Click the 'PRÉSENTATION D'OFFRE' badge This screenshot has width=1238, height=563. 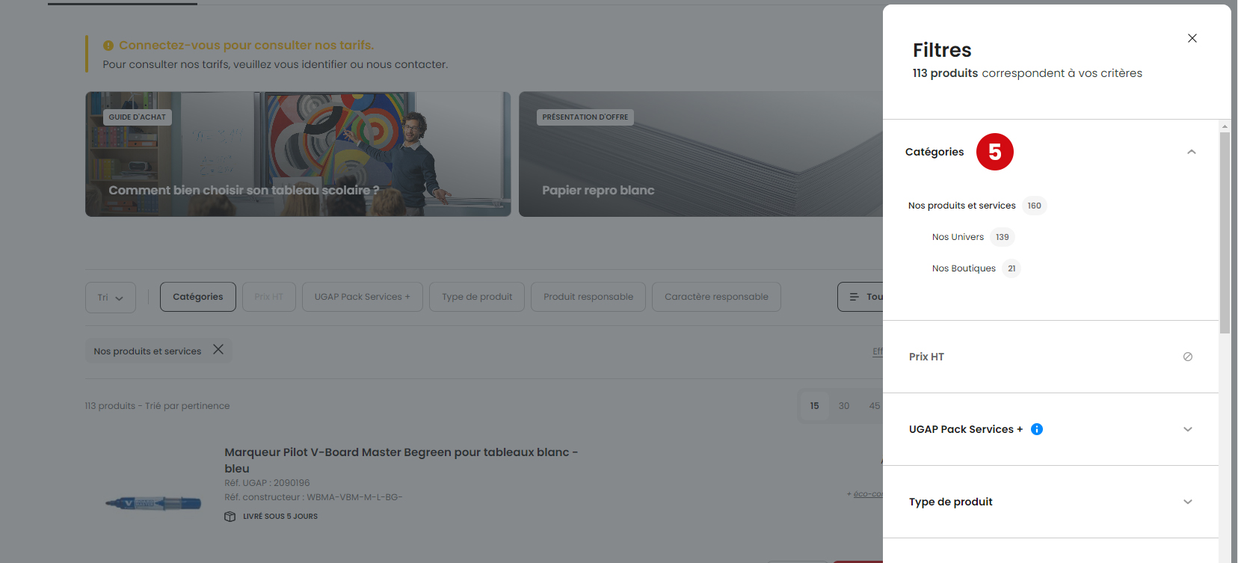[x=585, y=117]
